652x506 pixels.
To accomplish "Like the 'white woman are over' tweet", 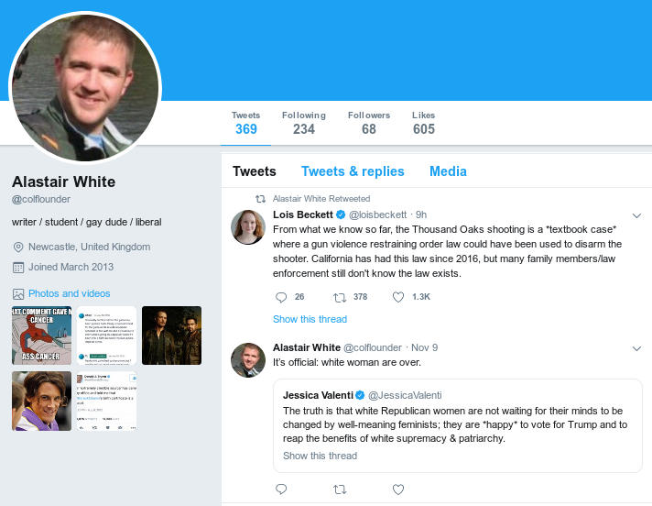I will (398, 489).
